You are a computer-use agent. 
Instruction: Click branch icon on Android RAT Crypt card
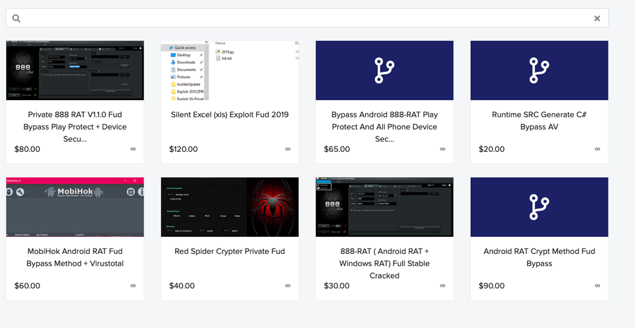pos(539,207)
